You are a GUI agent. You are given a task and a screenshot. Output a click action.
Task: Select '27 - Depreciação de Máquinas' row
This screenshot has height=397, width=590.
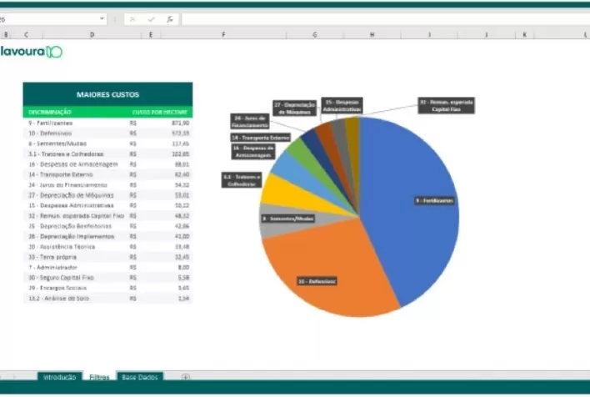coord(107,195)
